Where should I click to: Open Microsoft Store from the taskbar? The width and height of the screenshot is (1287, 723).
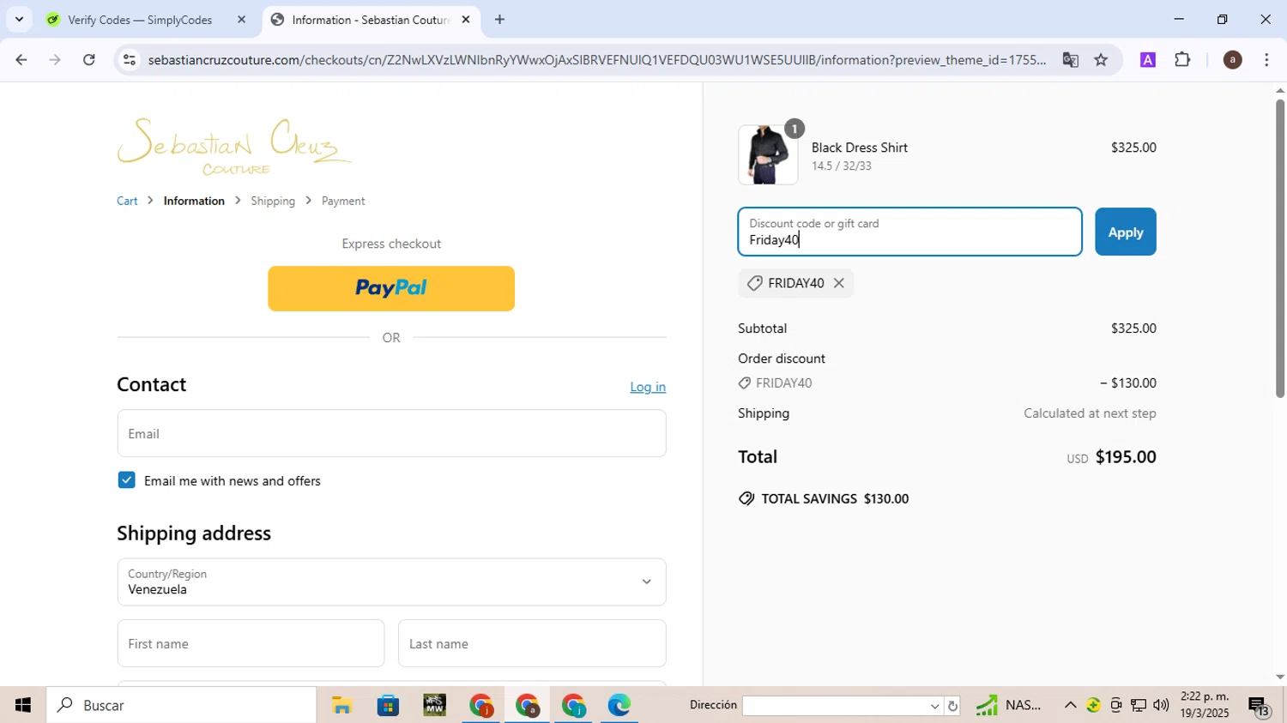pyautogui.click(x=388, y=705)
